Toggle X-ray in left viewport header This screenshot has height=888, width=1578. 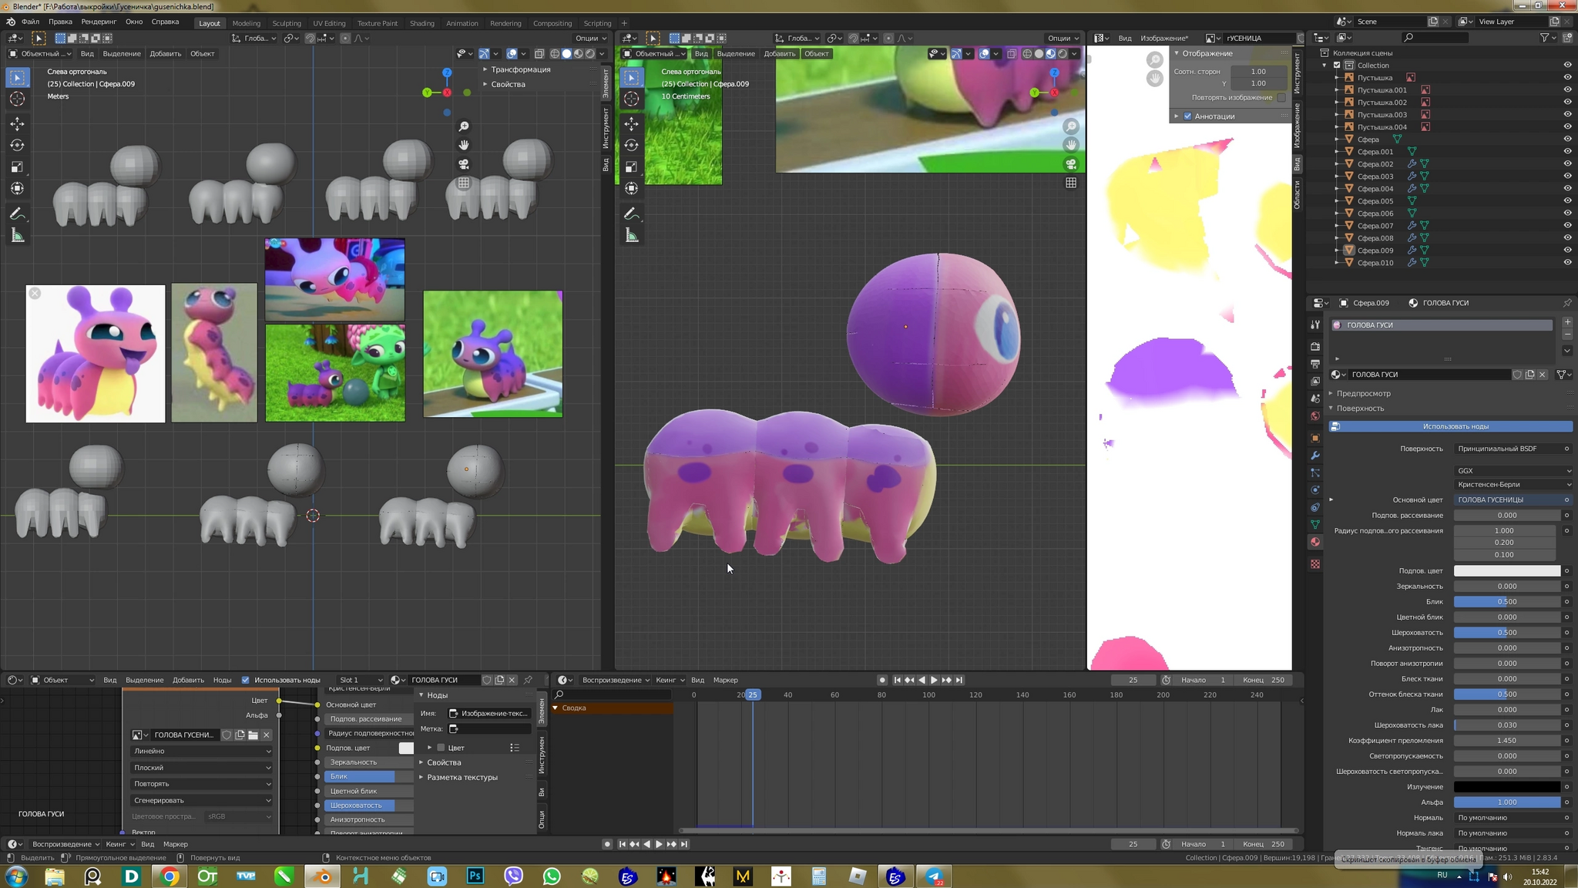(539, 54)
